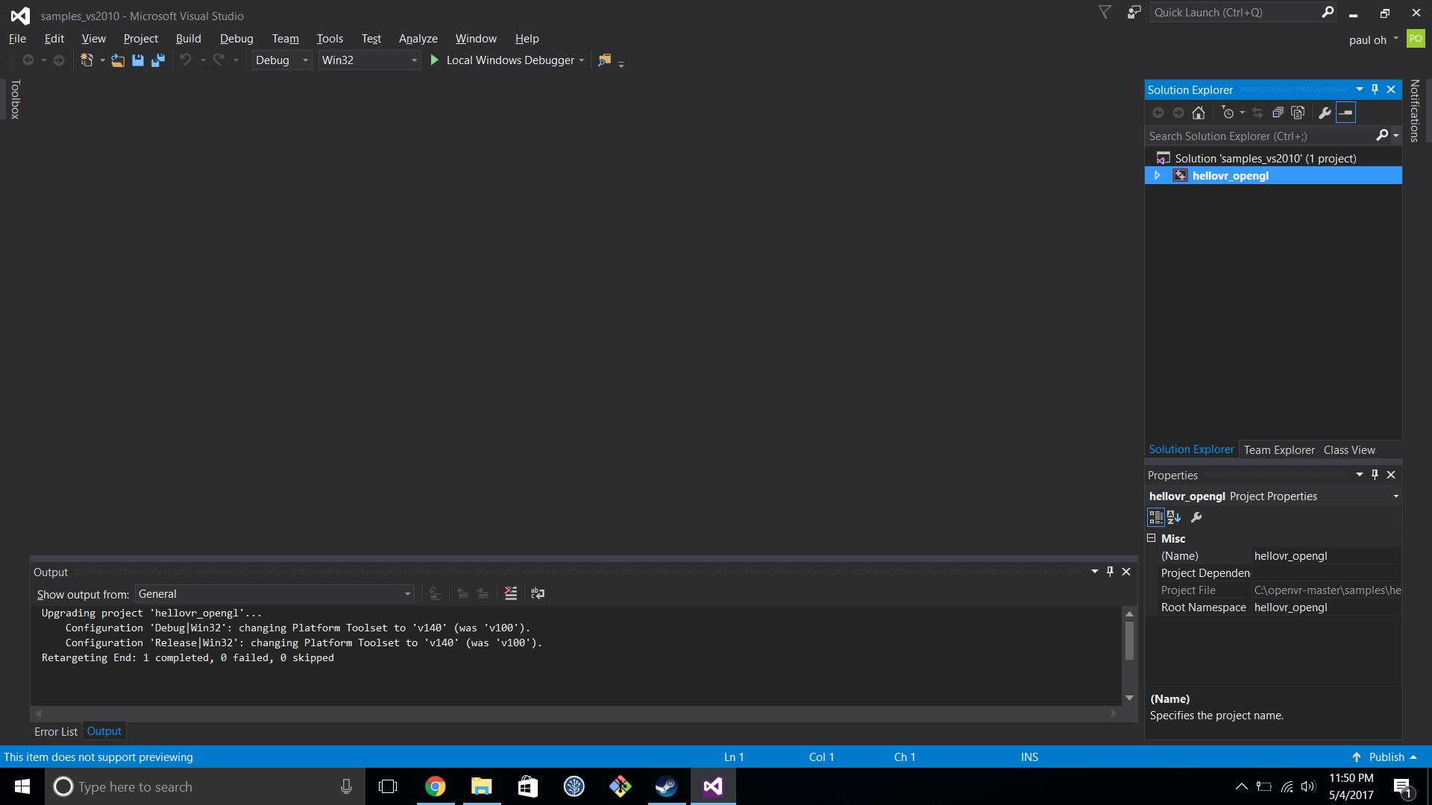
Task: Open the Analyze menu
Action: point(418,38)
